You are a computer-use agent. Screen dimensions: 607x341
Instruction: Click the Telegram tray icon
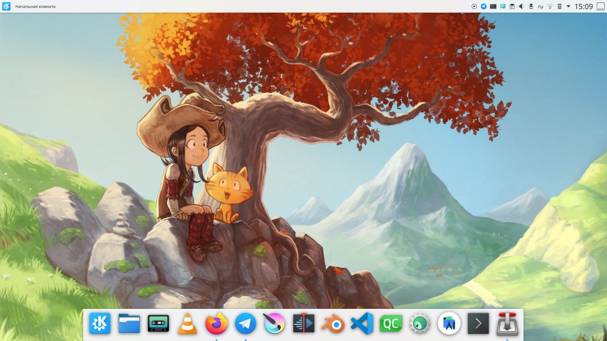pos(484,6)
